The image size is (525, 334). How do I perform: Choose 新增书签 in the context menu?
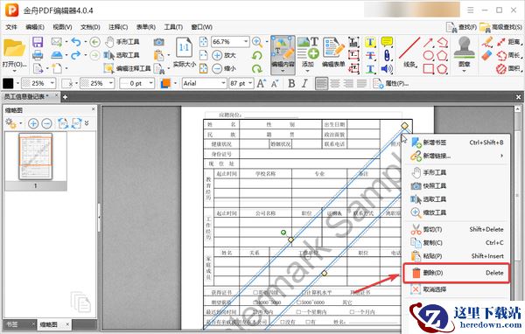tap(457, 143)
